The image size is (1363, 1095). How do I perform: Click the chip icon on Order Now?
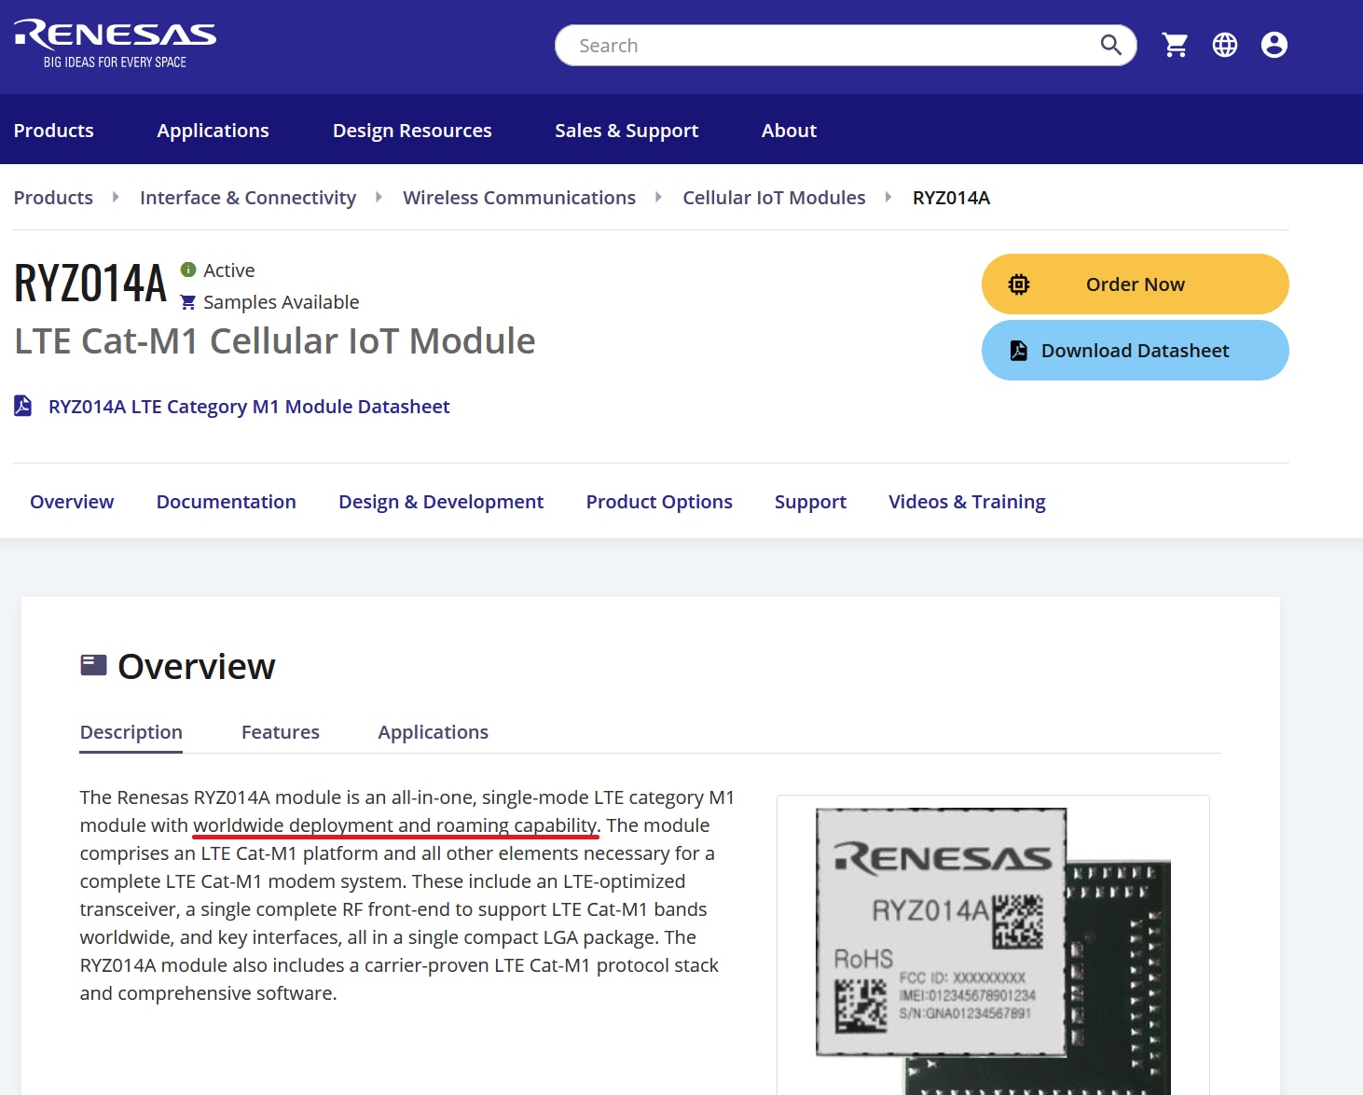(x=1019, y=284)
